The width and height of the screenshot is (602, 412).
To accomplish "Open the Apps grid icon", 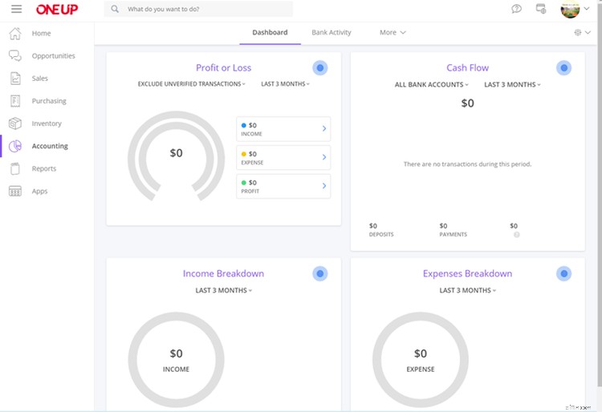I will point(14,191).
